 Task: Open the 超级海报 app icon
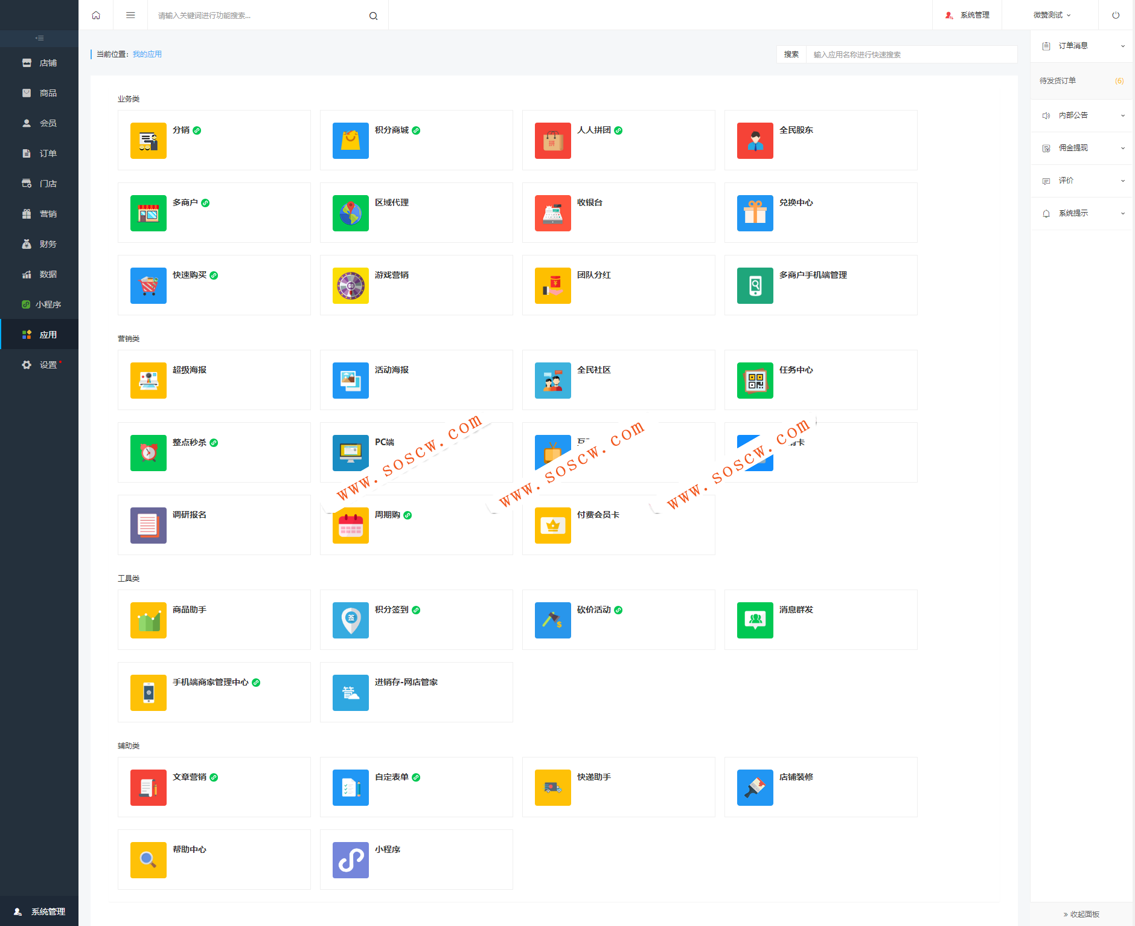click(148, 381)
